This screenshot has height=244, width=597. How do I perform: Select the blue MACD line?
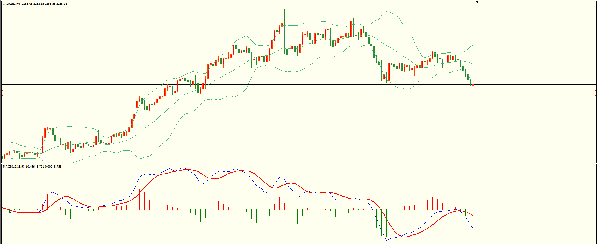click(282, 175)
